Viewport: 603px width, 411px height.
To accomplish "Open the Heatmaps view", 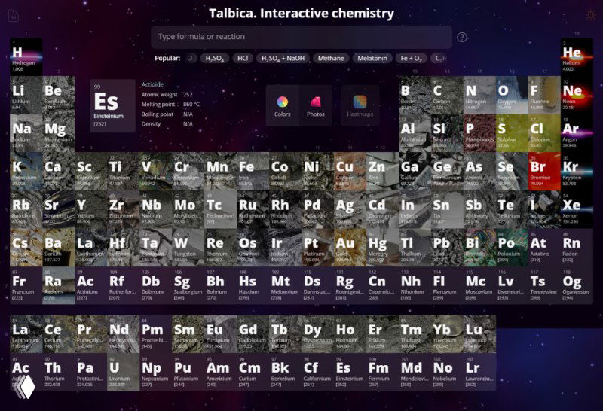I will pos(360,105).
